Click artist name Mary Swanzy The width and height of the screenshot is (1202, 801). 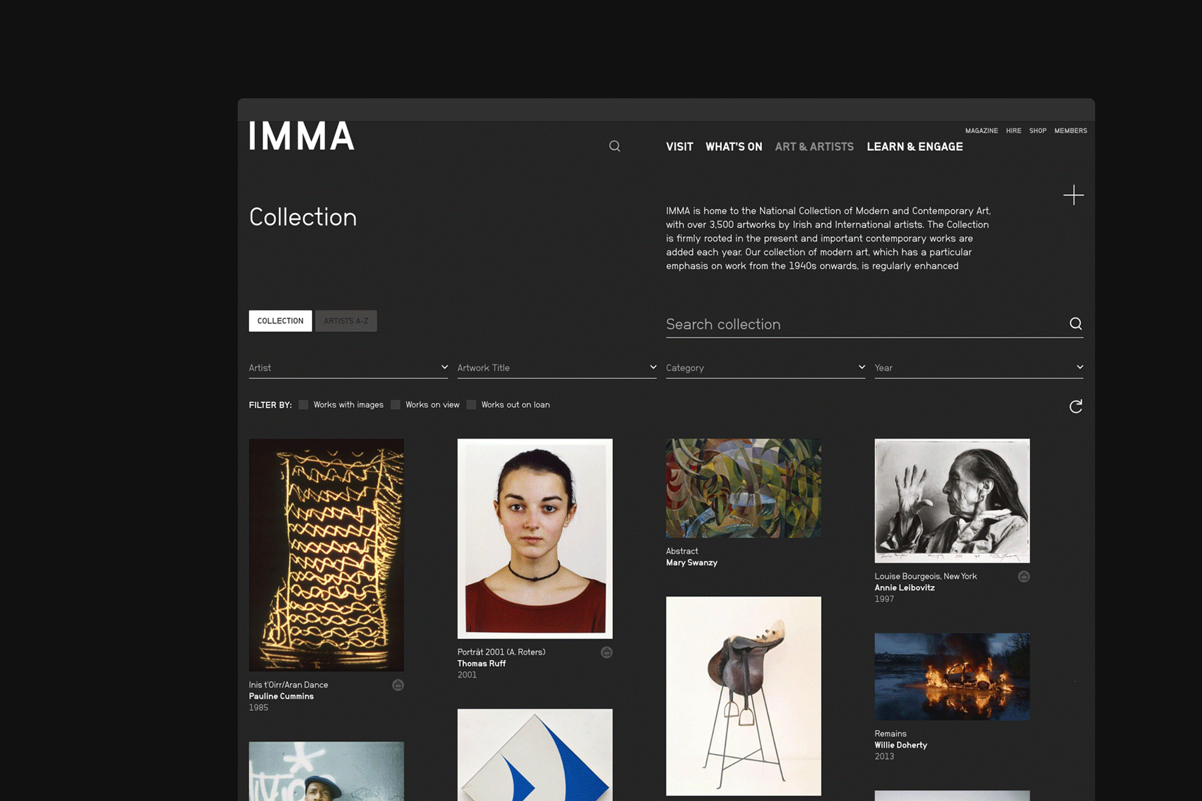pos(692,563)
